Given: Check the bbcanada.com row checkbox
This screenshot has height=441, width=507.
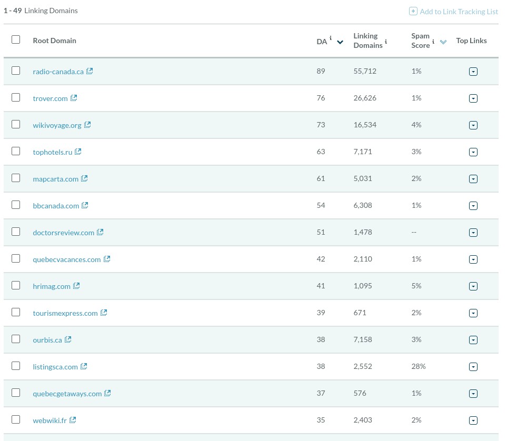Looking at the screenshot, I should click(x=16, y=205).
